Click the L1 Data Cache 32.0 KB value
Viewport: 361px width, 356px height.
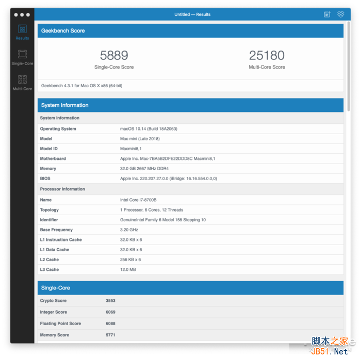[x=131, y=250]
